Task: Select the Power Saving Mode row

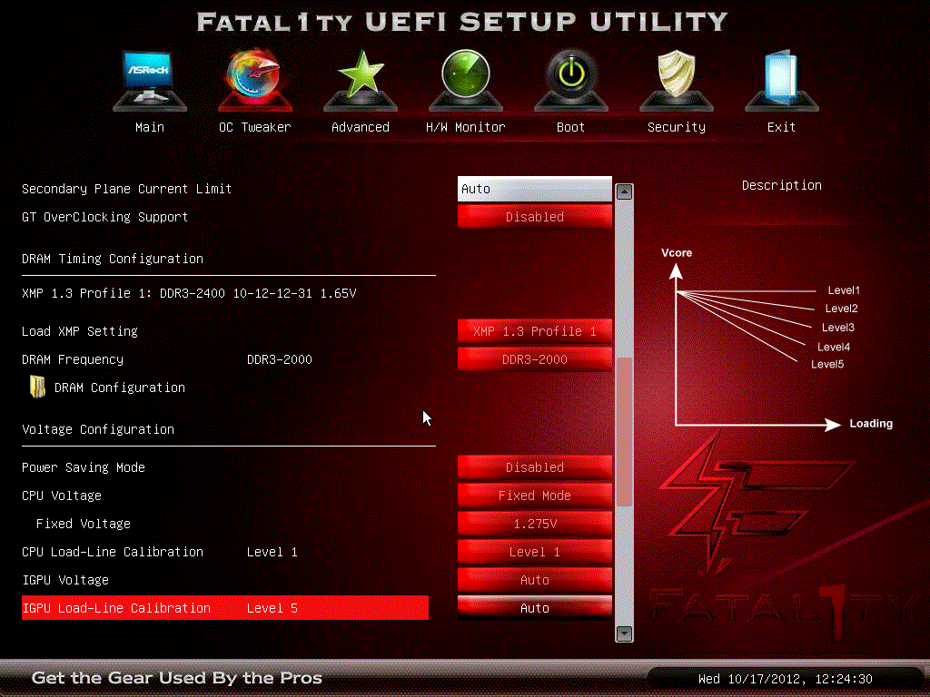Action: 83,467
